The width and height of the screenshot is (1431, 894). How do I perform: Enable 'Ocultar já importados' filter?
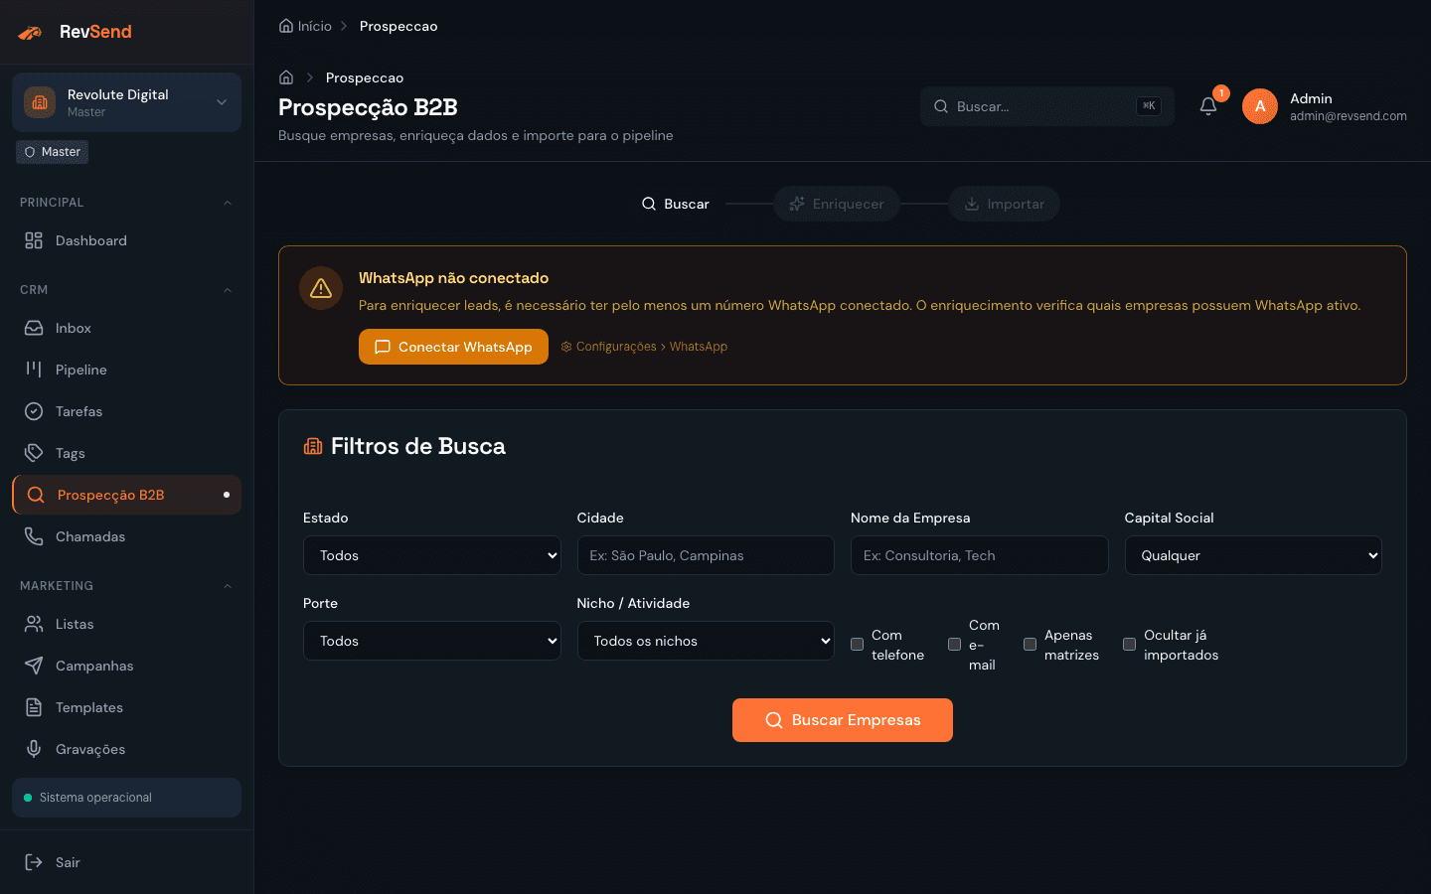click(1129, 645)
